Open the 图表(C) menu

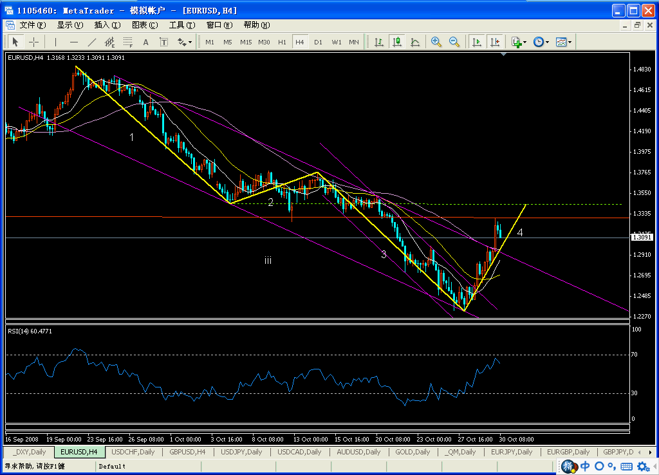[145, 25]
